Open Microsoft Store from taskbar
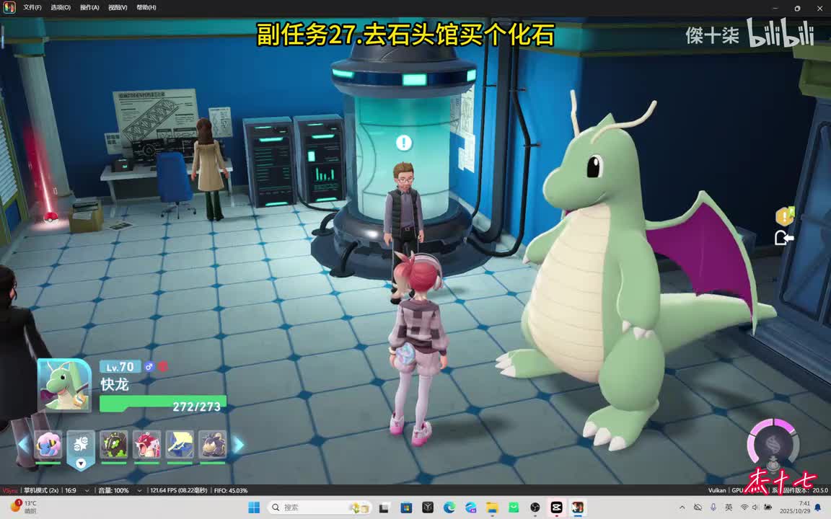831x519 pixels. [406, 507]
